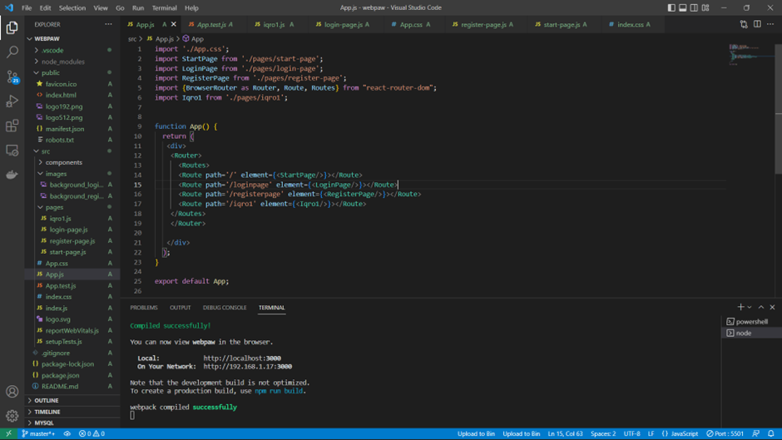Open package.json in explorer tree
Viewport: 782px width, 440px height.
72,375
